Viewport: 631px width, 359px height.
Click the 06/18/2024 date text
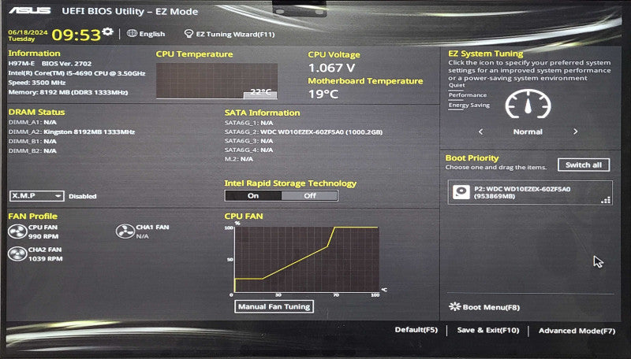(x=28, y=32)
